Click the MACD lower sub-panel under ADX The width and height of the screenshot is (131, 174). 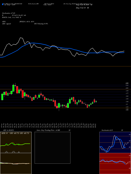point(16,163)
